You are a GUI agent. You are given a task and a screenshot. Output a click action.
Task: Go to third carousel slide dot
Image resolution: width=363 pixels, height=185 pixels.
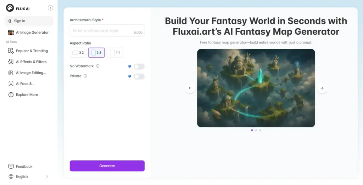[260, 130]
